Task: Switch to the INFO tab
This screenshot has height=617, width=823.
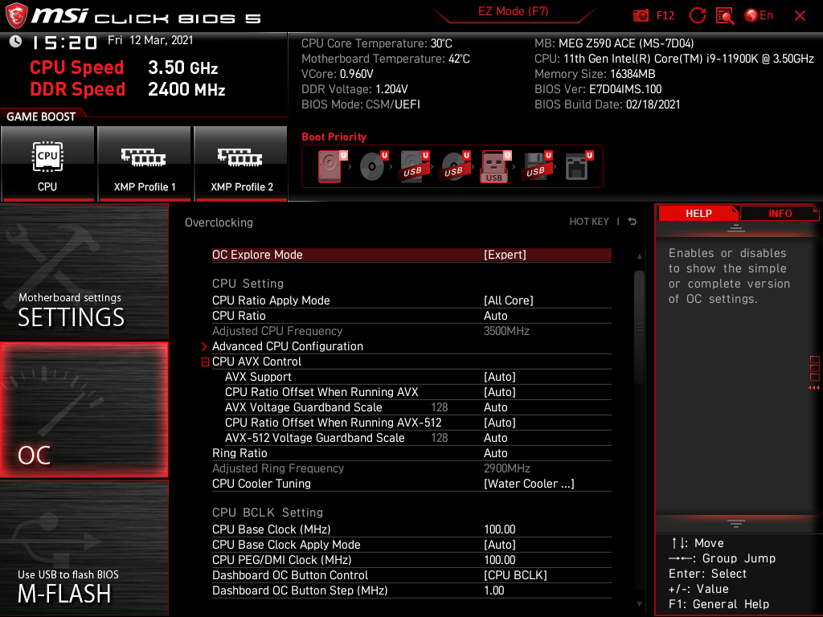Action: tap(780, 214)
